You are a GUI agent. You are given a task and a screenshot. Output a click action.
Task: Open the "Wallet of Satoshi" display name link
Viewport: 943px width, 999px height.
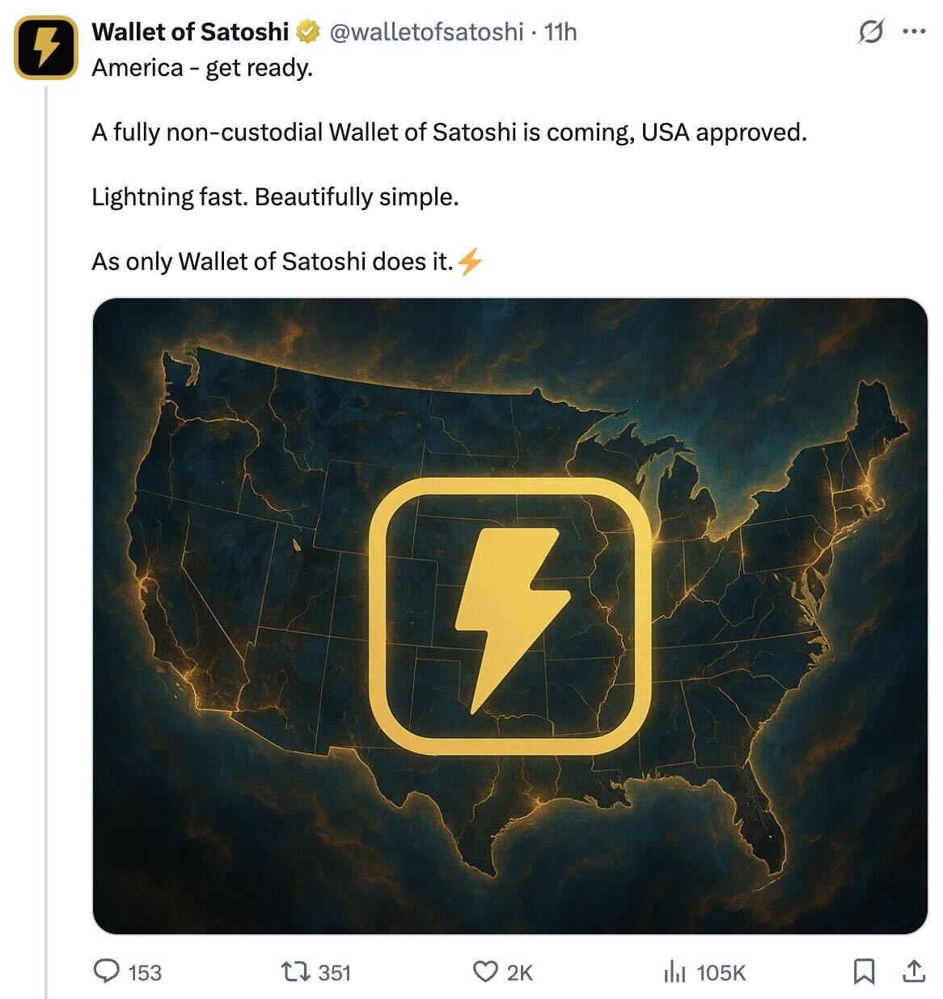point(190,32)
